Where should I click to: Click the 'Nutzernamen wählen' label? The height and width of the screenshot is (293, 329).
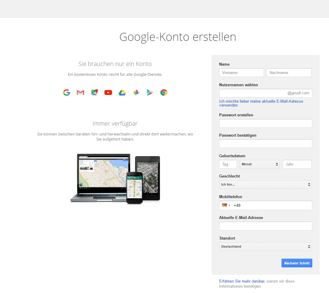pos(238,85)
